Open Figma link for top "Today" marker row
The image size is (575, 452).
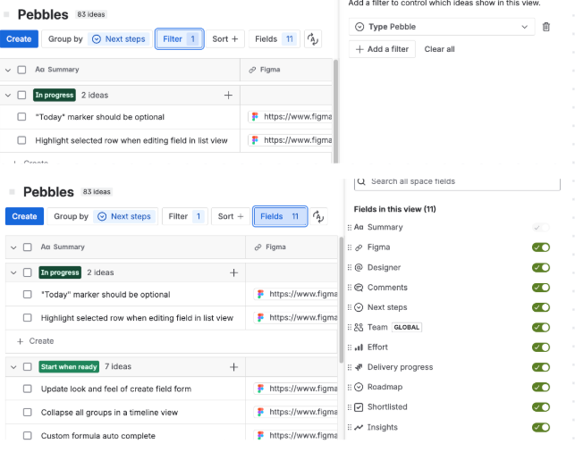(290, 117)
